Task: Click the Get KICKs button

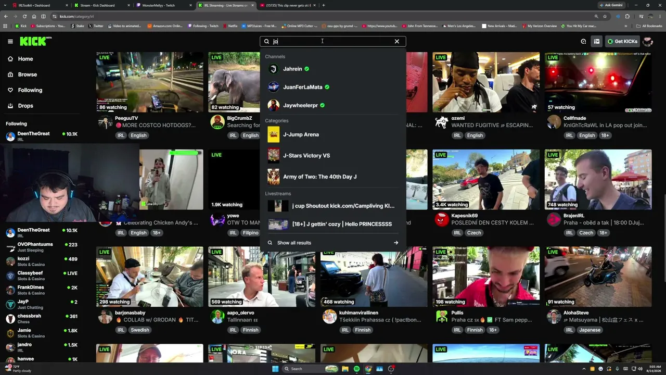Action: click(x=621, y=41)
